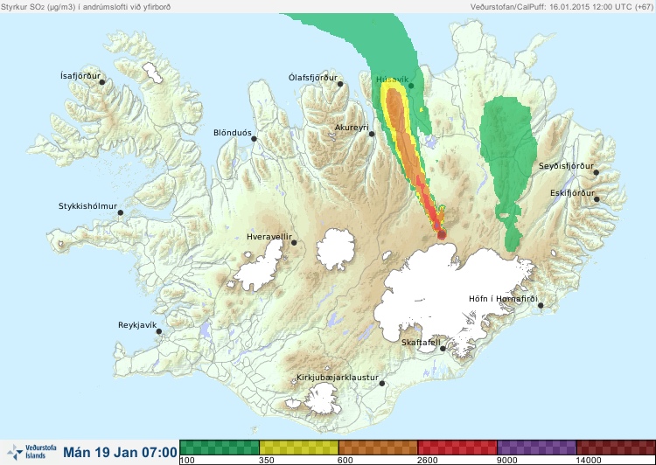Image resolution: width=656 pixels, height=465 pixels.
Task: Click the 'Akureyri' label
Action: tap(352, 128)
